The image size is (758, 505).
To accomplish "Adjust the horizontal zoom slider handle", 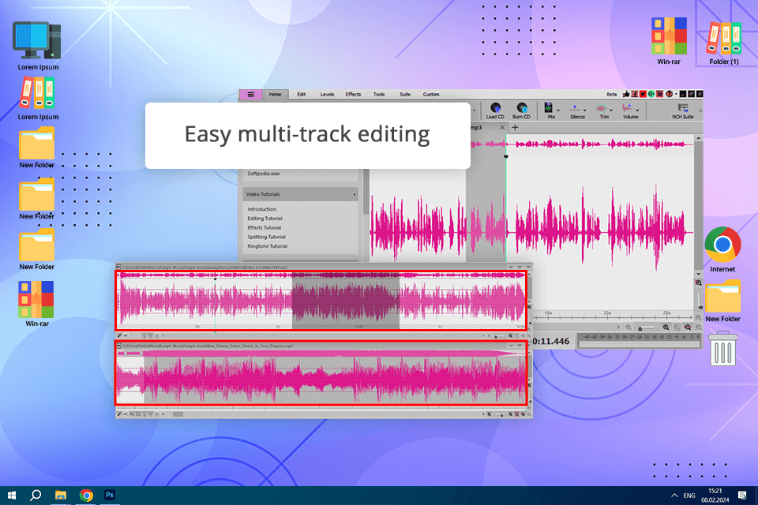I will [x=640, y=328].
